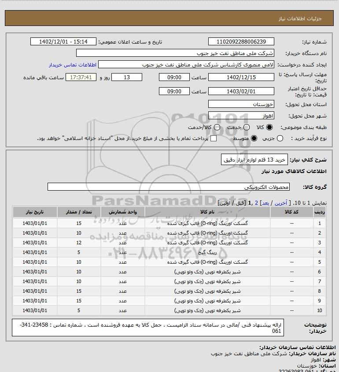The width and height of the screenshot is (339, 372).
Task: Click the general description field خرید 13 قلم
Action: 254,159
